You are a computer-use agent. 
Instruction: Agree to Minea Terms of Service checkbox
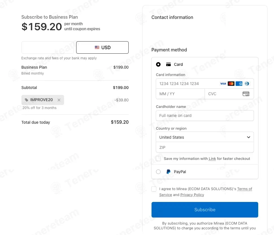pos(154,189)
